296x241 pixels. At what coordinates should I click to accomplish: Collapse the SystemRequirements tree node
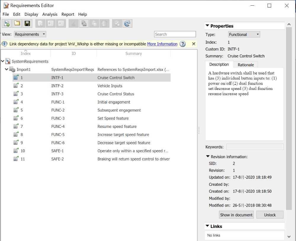point(3,61)
